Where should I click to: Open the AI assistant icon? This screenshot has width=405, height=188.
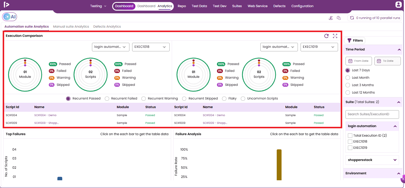tap(10, 17)
